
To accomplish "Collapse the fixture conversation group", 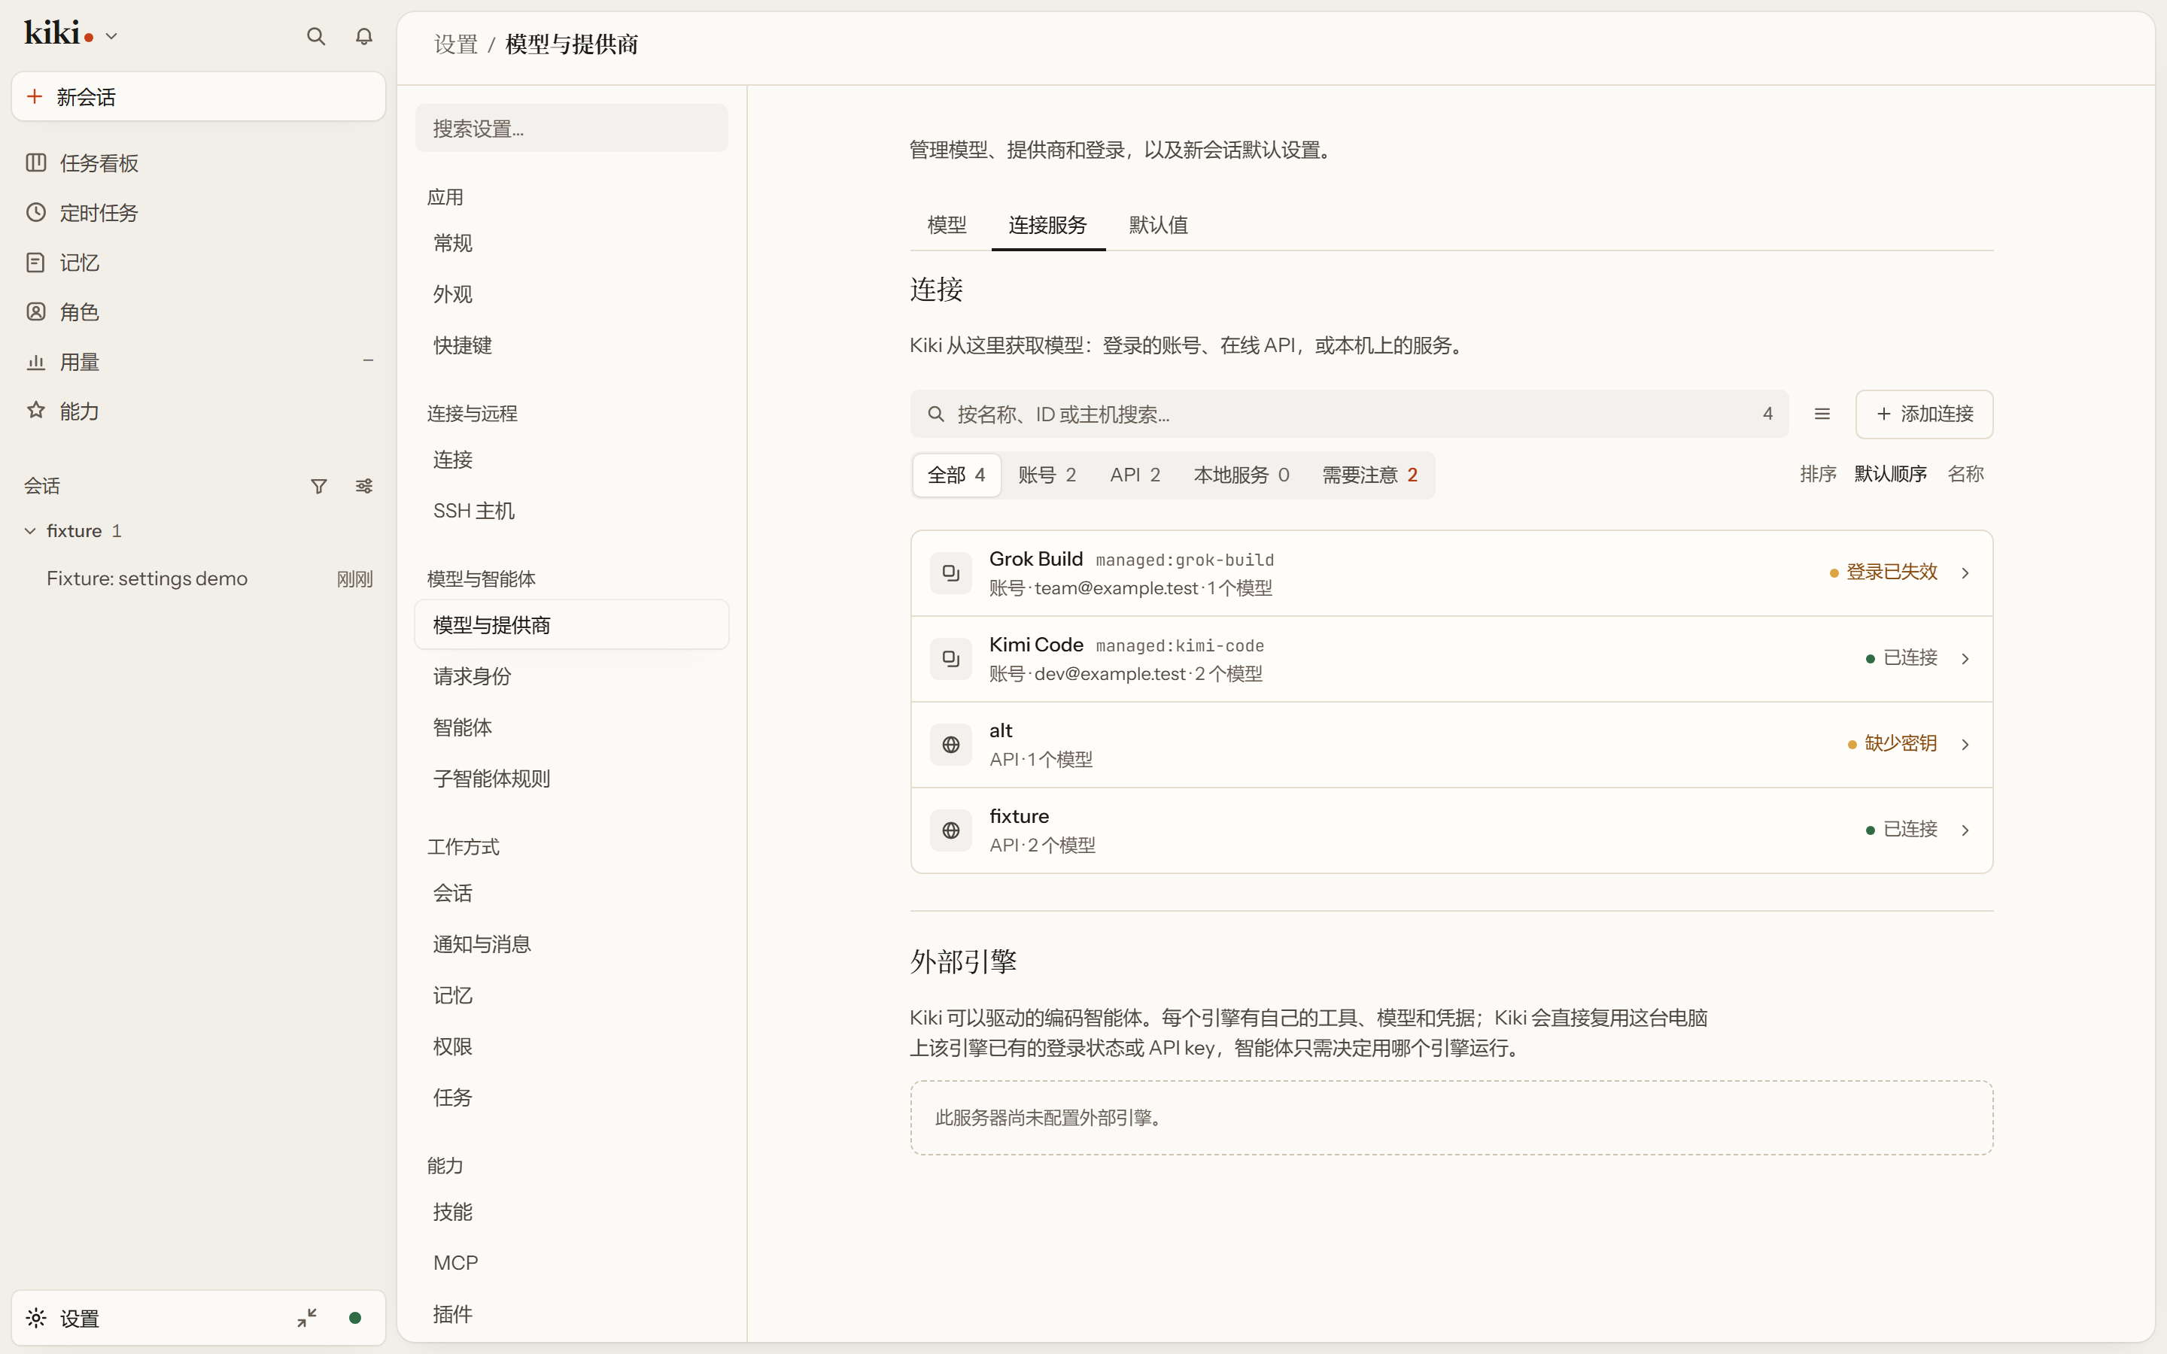I will (x=30, y=531).
